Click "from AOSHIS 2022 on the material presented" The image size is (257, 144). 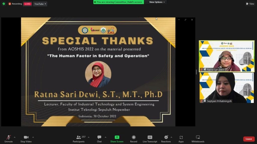(x=99, y=49)
